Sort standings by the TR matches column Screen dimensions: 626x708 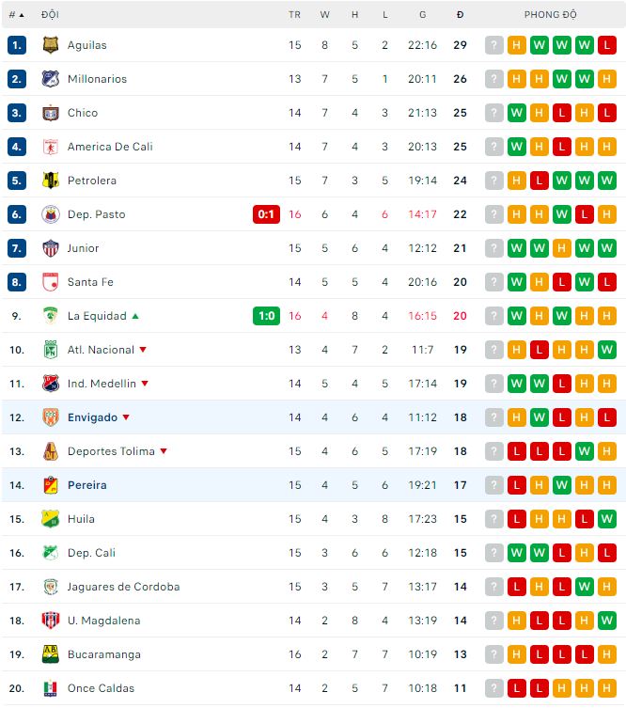pos(295,15)
